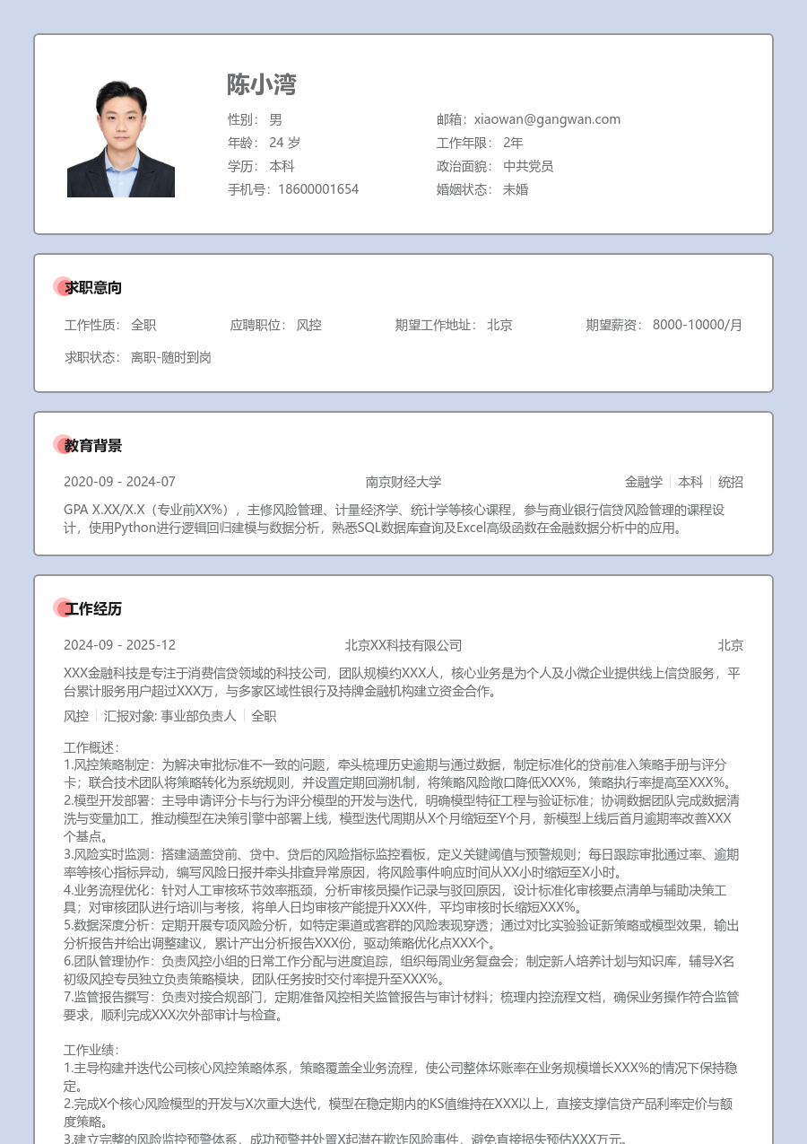Click the phone number 18600001654
The height and width of the screenshot is (1144, 807).
pyautogui.click(x=318, y=189)
